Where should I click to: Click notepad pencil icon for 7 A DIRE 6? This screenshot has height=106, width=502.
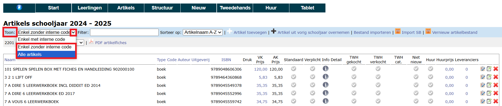pyautogui.click(x=489, y=93)
